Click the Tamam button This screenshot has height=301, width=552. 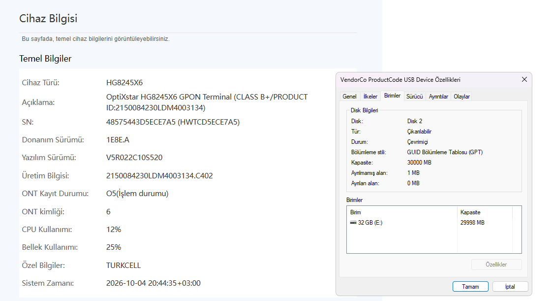470,287
